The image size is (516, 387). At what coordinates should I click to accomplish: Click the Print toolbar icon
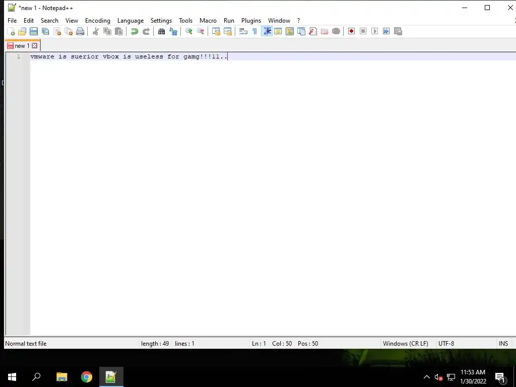[80, 31]
